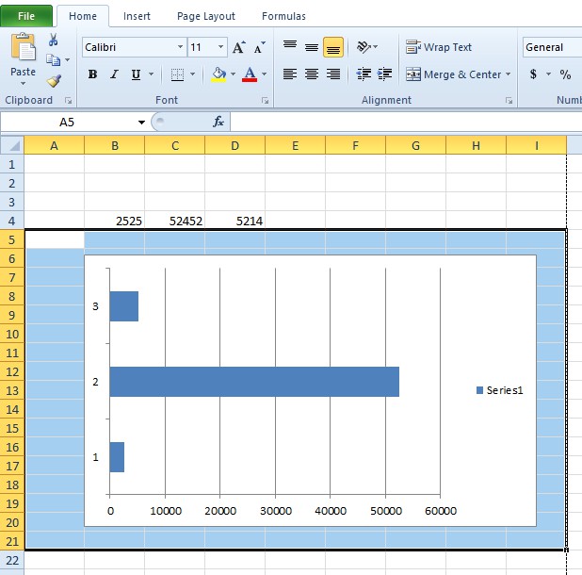
Task: Click the Paste button
Action: (x=23, y=58)
